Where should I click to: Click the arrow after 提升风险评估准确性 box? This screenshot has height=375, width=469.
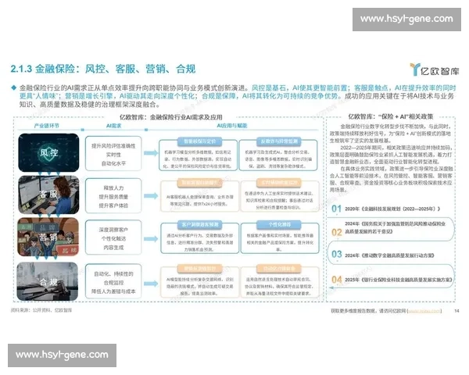[150, 153]
